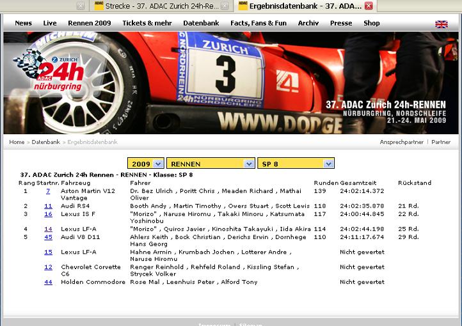Click Chevrolet Corvette C6 cell
This screenshot has width=462, height=326.
click(91, 270)
